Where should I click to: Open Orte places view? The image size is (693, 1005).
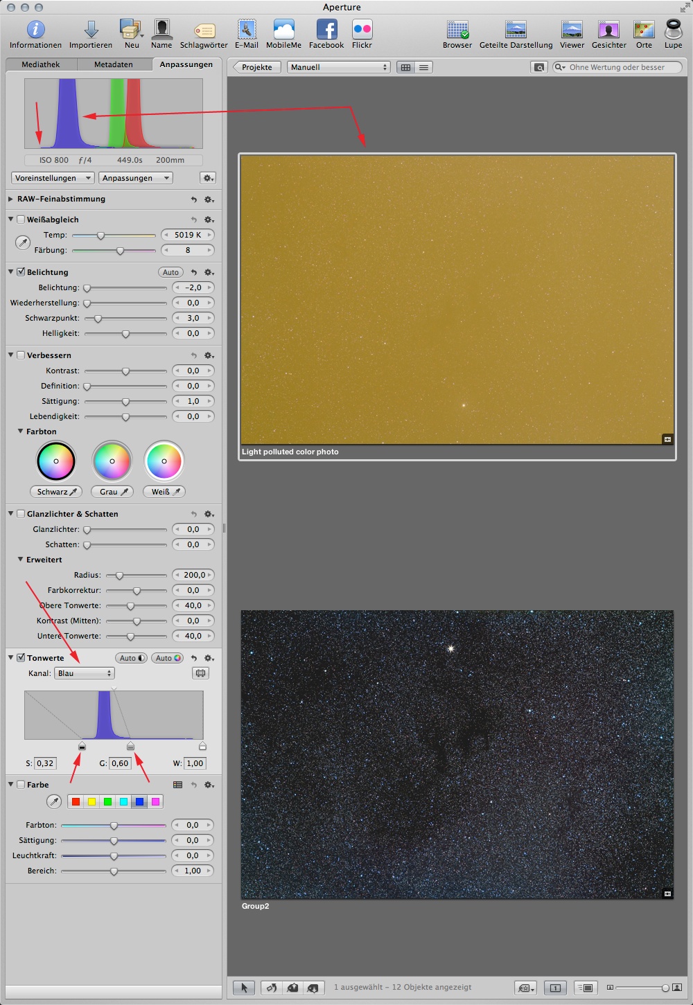(x=644, y=30)
